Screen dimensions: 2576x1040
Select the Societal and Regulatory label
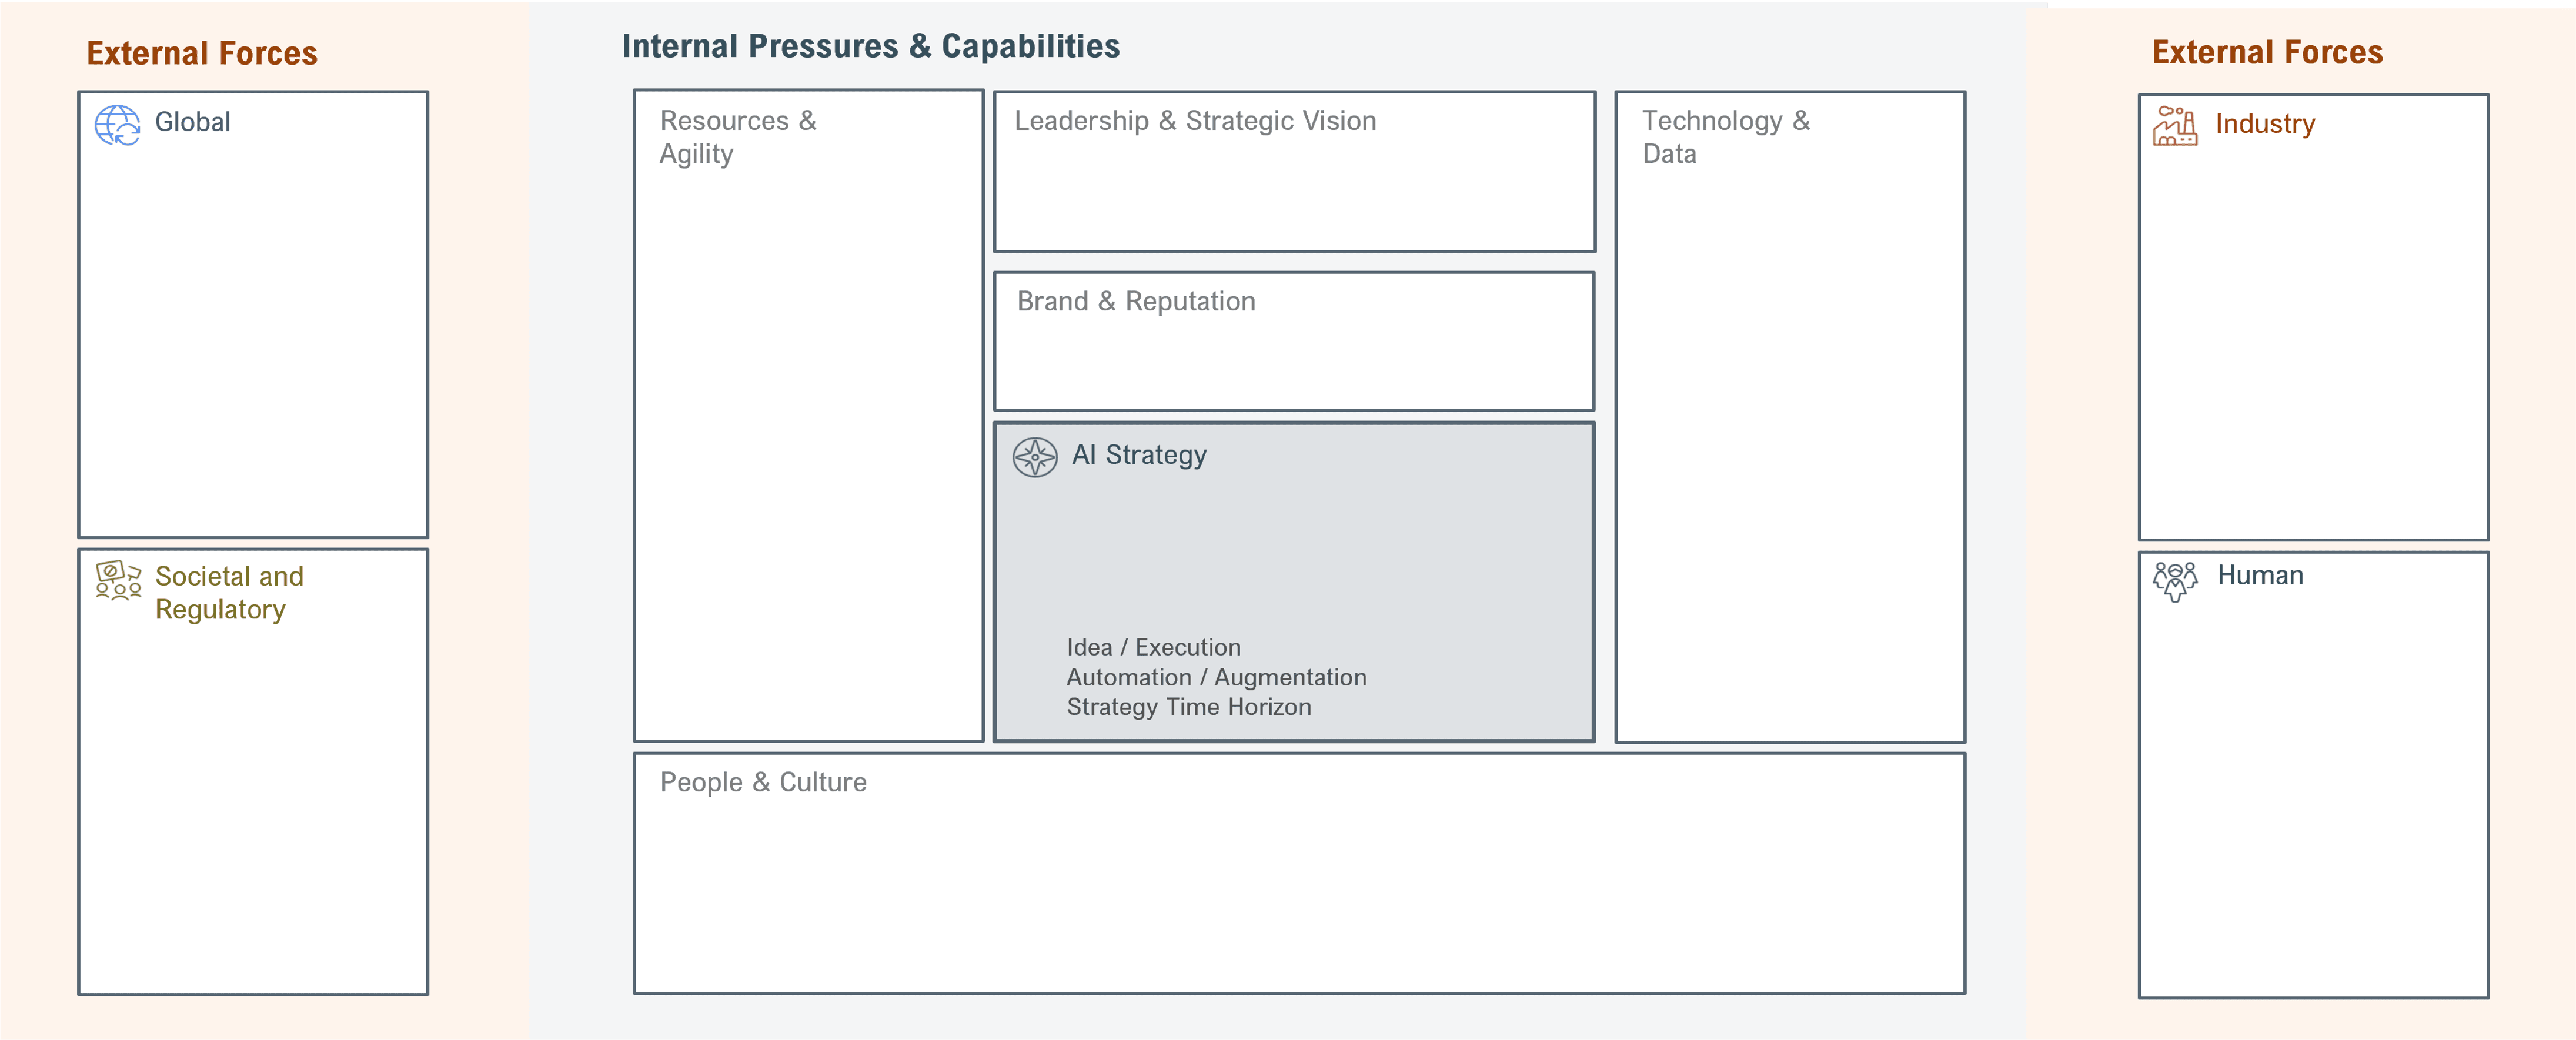click(229, 593)
